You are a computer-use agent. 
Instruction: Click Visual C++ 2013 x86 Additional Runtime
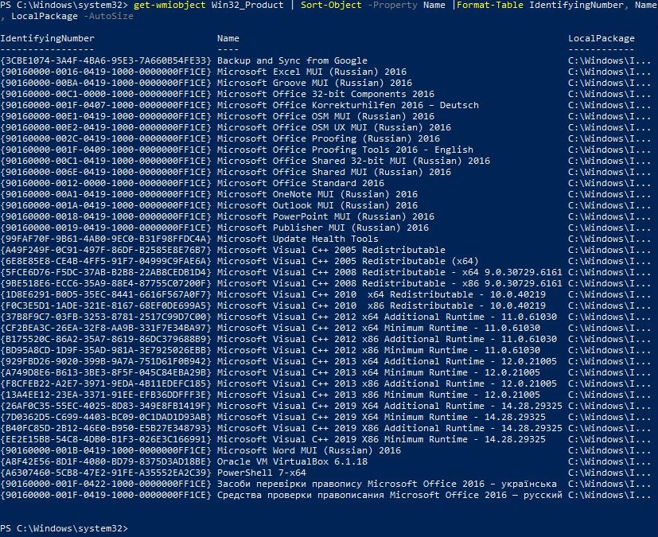pyautogui.click(x=387, y=383)
